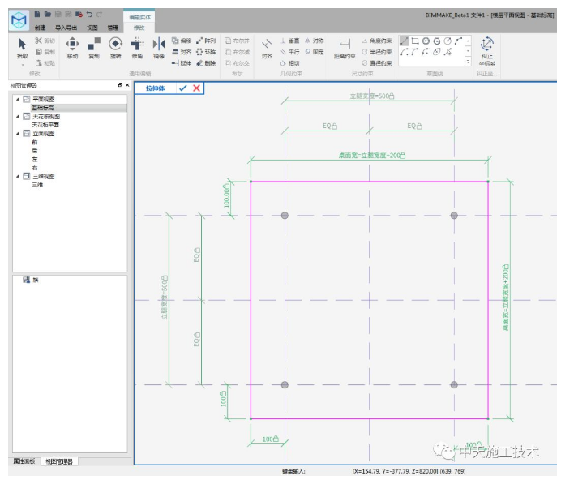
Task: Open the 左 elevation view
Action: pyautogui.click(x=35, y=159)
